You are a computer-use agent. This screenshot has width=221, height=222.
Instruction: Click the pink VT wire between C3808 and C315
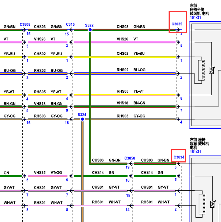(48, 42)
